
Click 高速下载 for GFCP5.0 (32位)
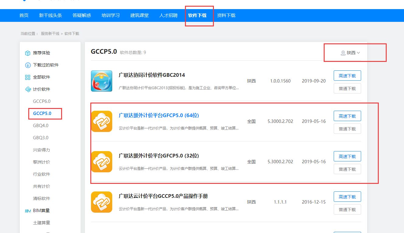point(347,157)
